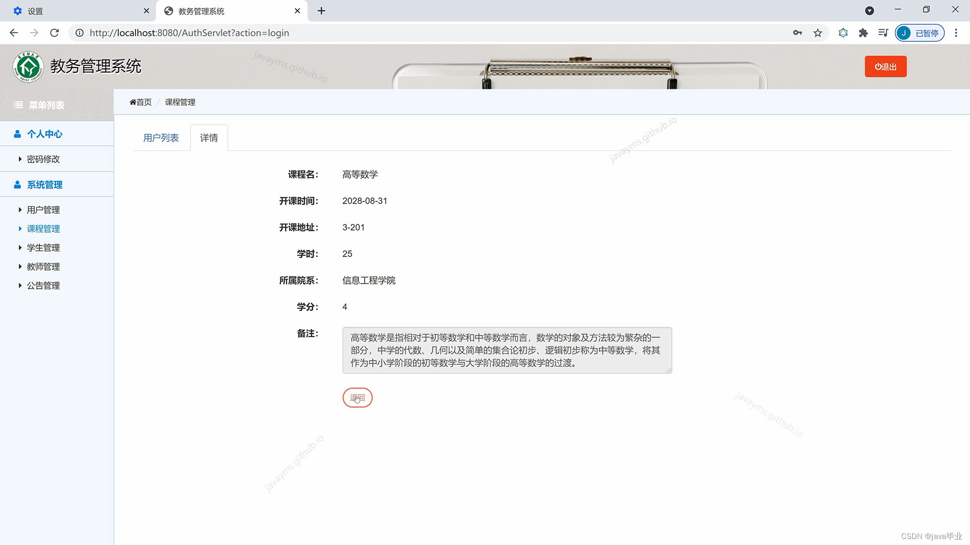Click the bookmark star icon in address bar
The width and height of the screenshot is (970, 545).
click(817, 33)
